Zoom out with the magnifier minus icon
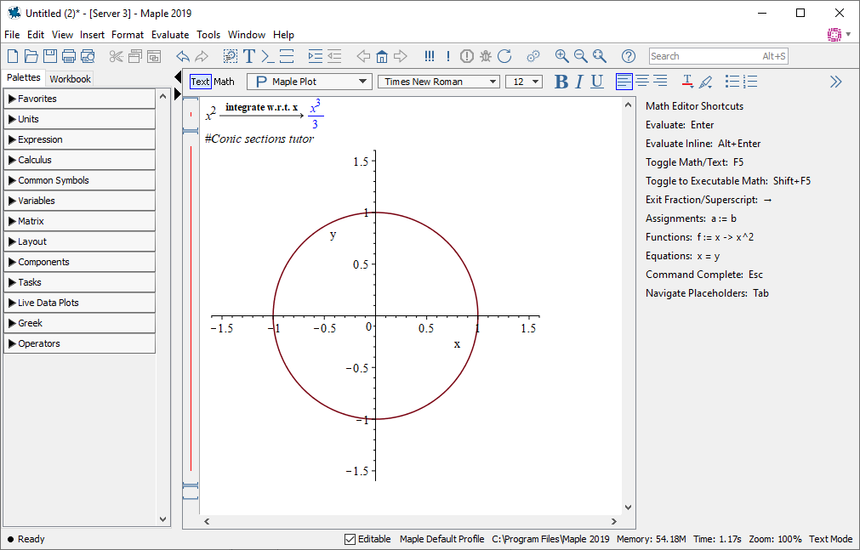 click(580, 56)
